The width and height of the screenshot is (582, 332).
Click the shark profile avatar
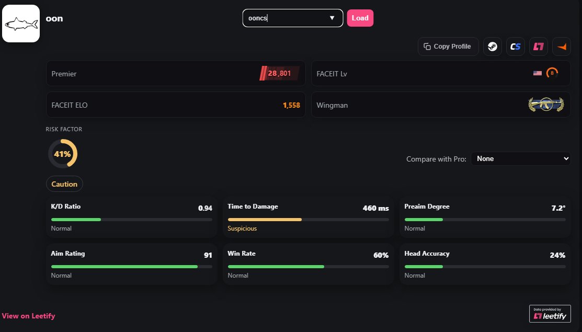pyautogui.click(x=21, y=24)
